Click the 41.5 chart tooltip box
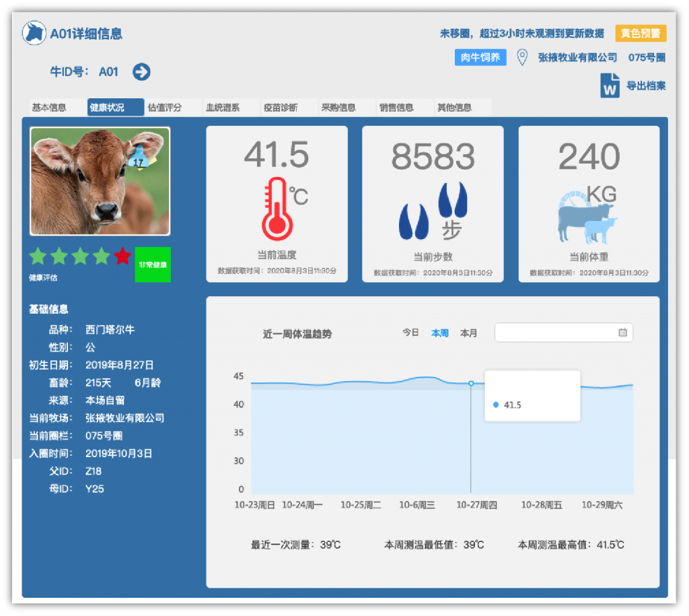This screenshot has width=689, height=616. pyautogui.click(x=533, y=396)
